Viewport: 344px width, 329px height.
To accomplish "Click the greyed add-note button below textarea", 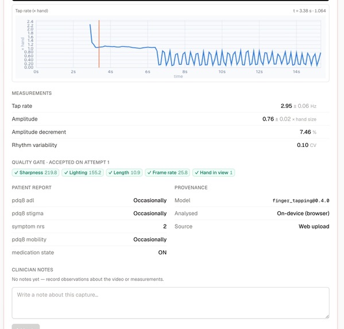I will pos(26,327).
